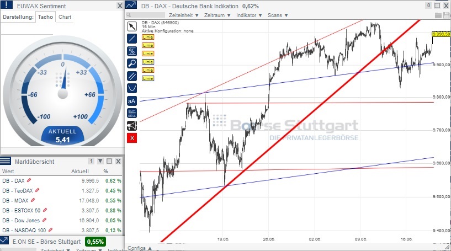
Task: Click the pencil icon next to DB - MDAX
Action: pos(33,200)
